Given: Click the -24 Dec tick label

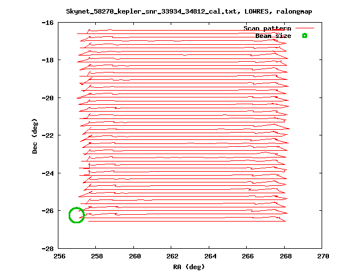Looking at the screenshot, I should coord(48,173).
